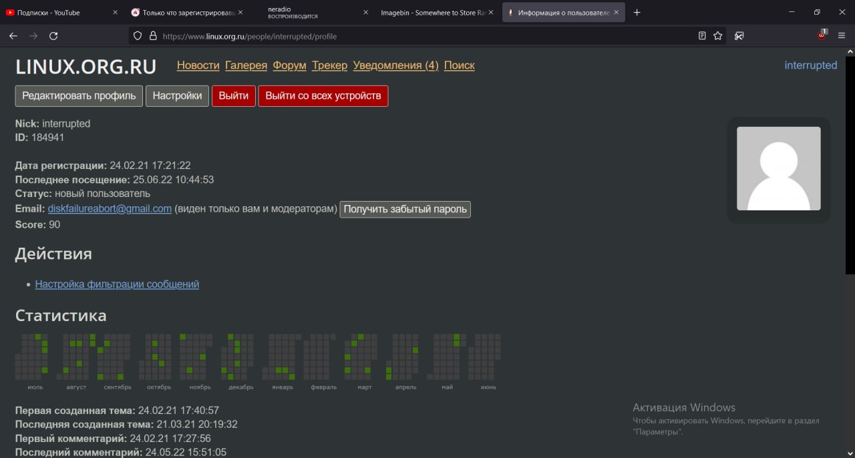
Task: Click the address bar URL field
Action: (427, 36)
